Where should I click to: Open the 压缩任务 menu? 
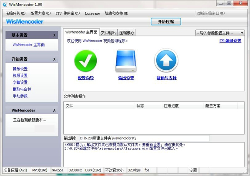[x=16, y=13]
